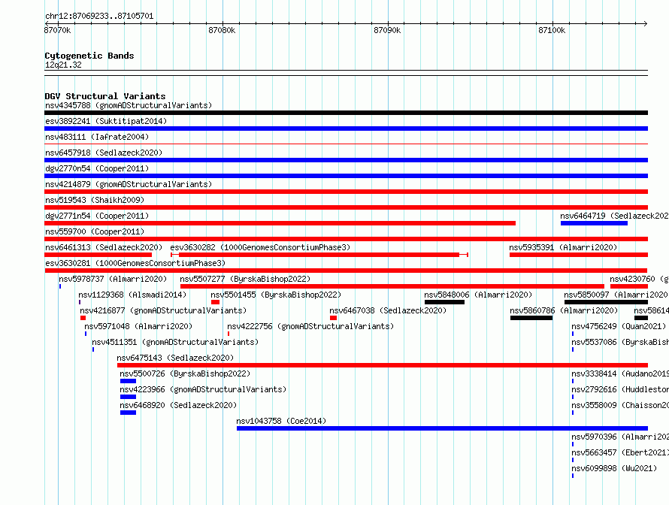Click the chr12:87069233..87105701 coordinates
Viewport: 669px width, 505px height.
coord(99,17)
